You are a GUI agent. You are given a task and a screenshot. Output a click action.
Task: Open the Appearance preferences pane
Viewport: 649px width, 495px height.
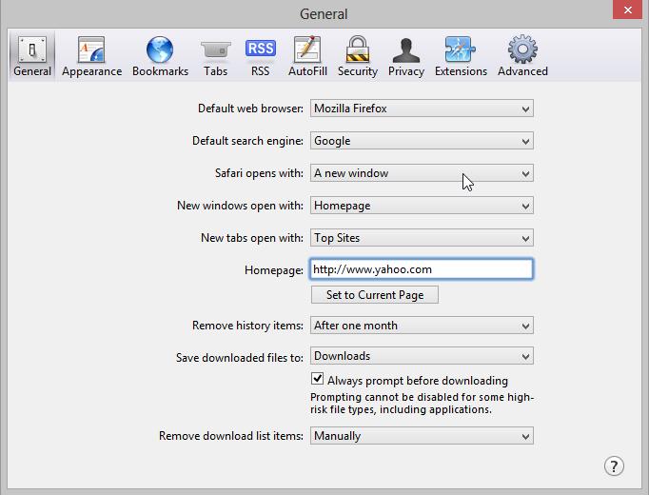91,56
